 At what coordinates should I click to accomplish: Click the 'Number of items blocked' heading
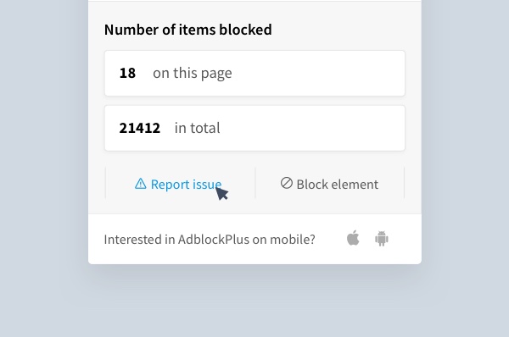188,30
